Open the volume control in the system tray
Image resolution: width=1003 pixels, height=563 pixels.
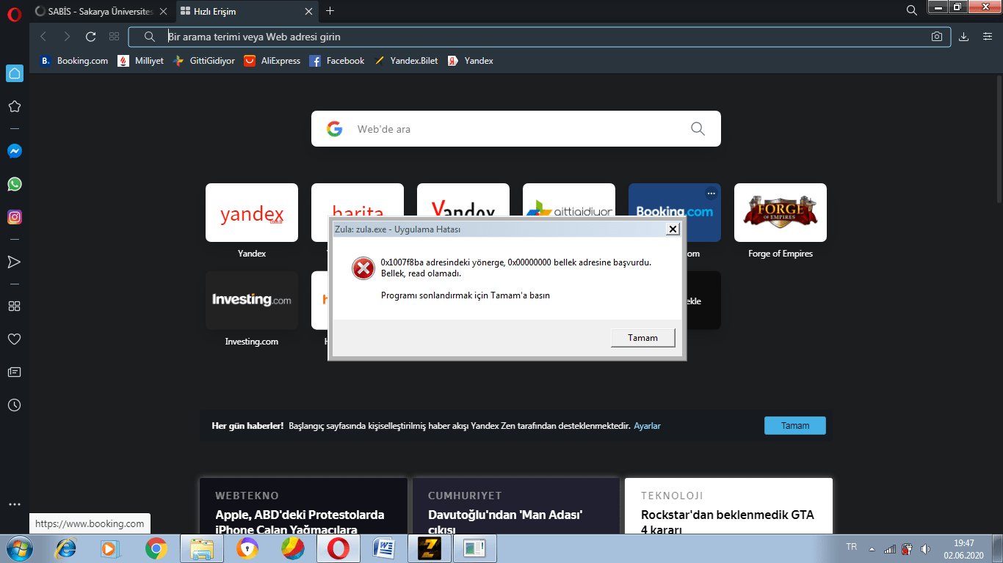[x=925, y=548]
